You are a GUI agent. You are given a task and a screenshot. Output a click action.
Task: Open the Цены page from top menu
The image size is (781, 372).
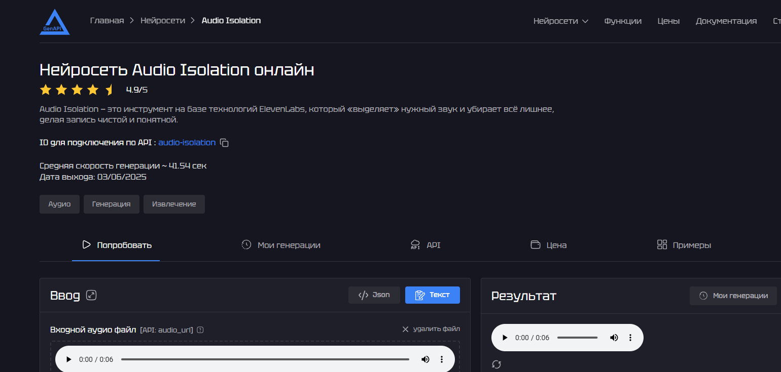pos(668,21)
